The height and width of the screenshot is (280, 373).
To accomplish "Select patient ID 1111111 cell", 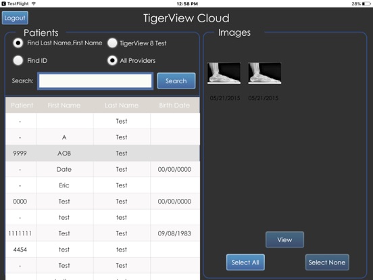I will (x=20, y=233).
